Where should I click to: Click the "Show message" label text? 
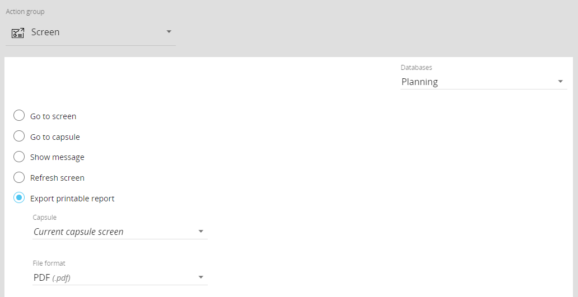click(57, 157)
